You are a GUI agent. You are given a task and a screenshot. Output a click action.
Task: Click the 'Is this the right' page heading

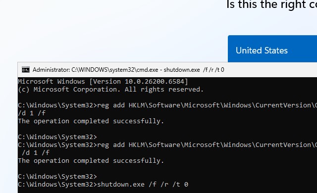(x=266, y=4)
